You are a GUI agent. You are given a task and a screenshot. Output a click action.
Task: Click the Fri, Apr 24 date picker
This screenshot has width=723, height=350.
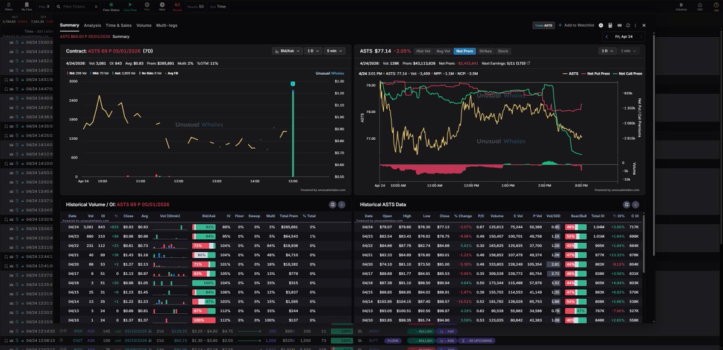click(x=624, y=37)
